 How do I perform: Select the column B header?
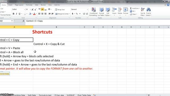click(56, 27)
